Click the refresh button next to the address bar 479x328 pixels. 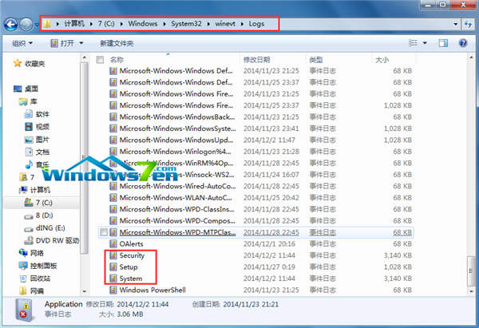click(x=469, y=24)
